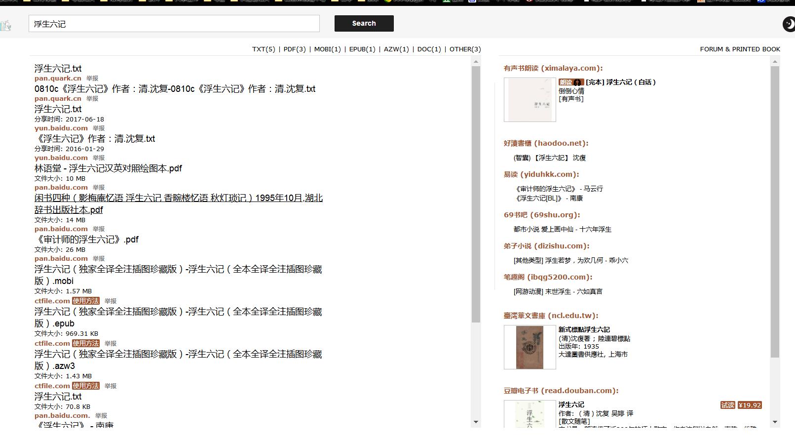Open the 《审计师的浮生六记》.pdf result
The width and height of the screenshot is (795, 443).
[x=86, y=240]
